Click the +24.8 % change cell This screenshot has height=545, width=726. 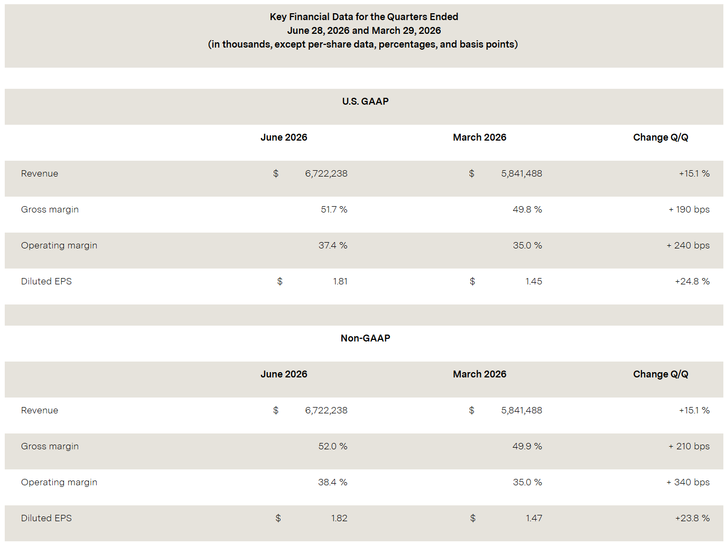[692, 281]
